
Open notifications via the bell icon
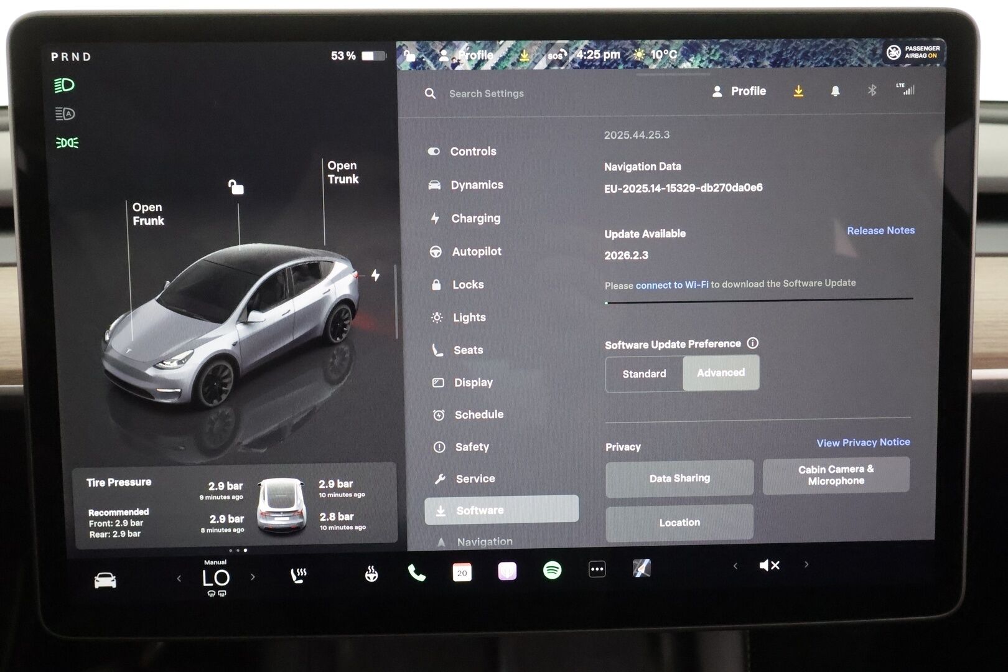point(836,91)
